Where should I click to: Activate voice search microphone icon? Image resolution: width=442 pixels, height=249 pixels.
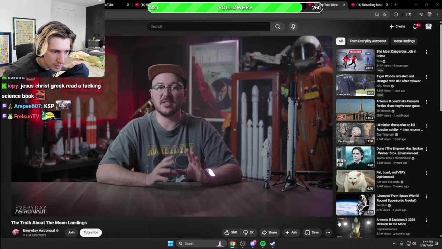(x=293, y=26)
